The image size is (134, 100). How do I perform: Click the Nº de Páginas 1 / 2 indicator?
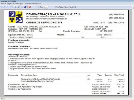click(x=66, y=7)
